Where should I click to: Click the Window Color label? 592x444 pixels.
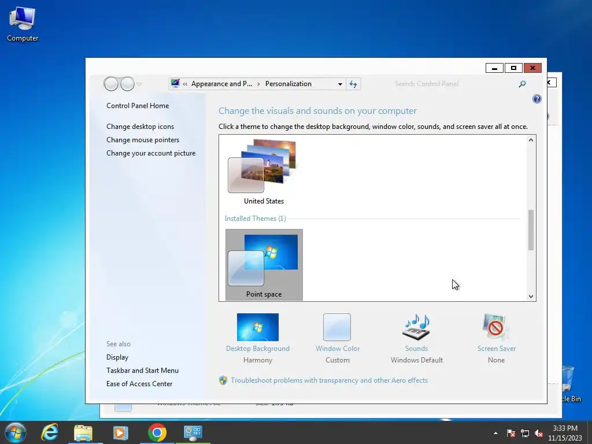338,349
